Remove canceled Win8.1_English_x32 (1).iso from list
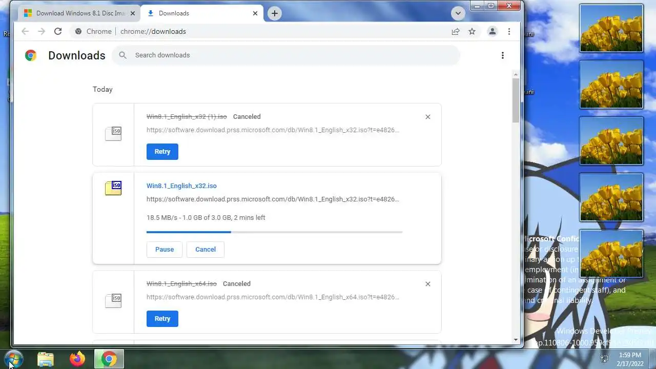656x369 pixels. pyautogui.click(x=428, y=117)
